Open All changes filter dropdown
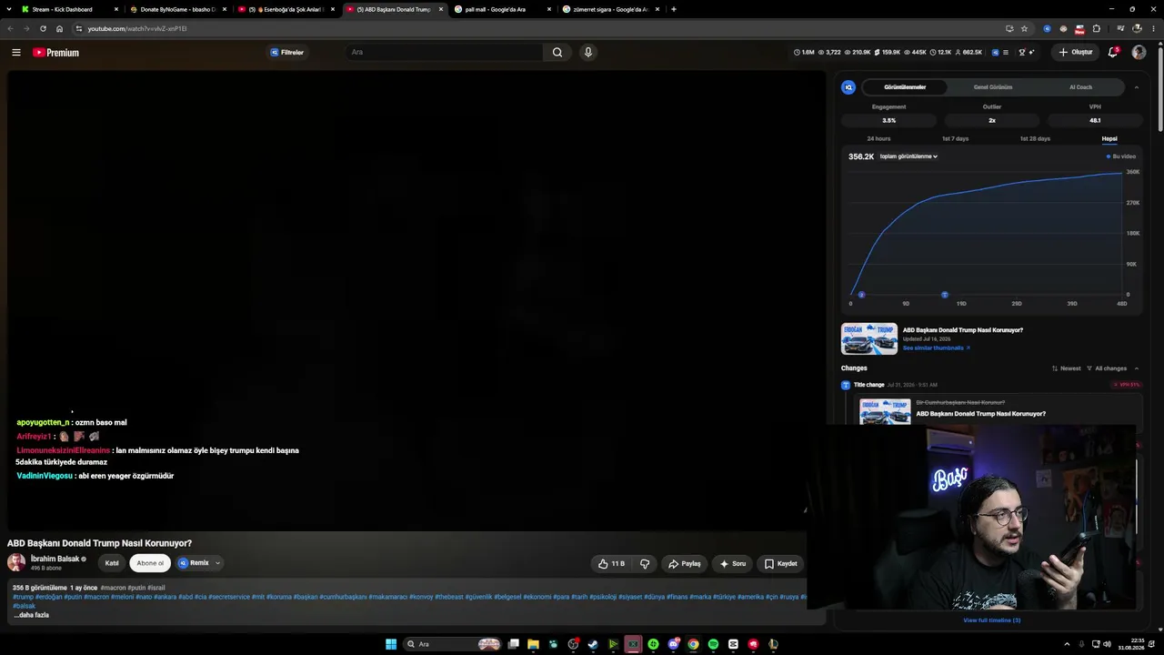 point(1107,368)
